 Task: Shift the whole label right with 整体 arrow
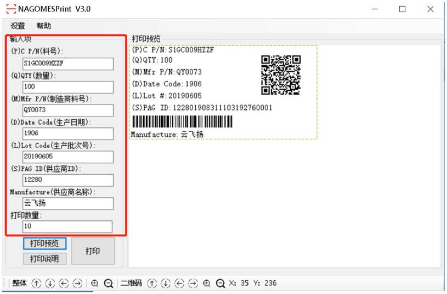78,284
